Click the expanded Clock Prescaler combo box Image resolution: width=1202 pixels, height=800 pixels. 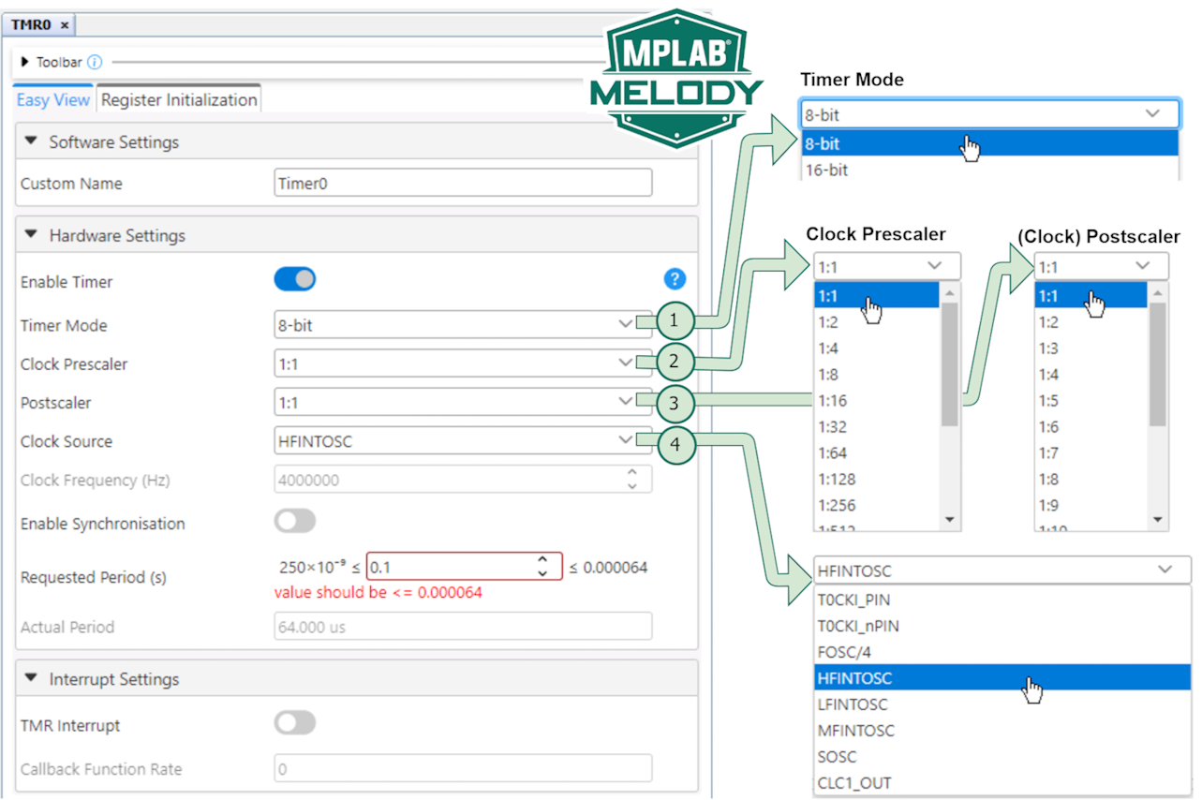click(x=887, y=266)
